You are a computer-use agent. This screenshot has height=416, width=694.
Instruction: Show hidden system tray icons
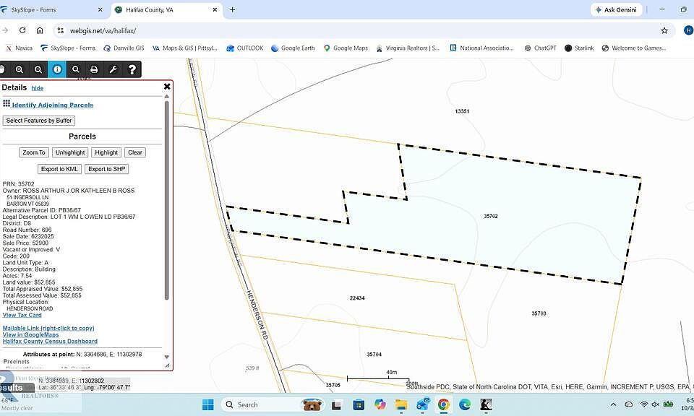pos(613,404)
